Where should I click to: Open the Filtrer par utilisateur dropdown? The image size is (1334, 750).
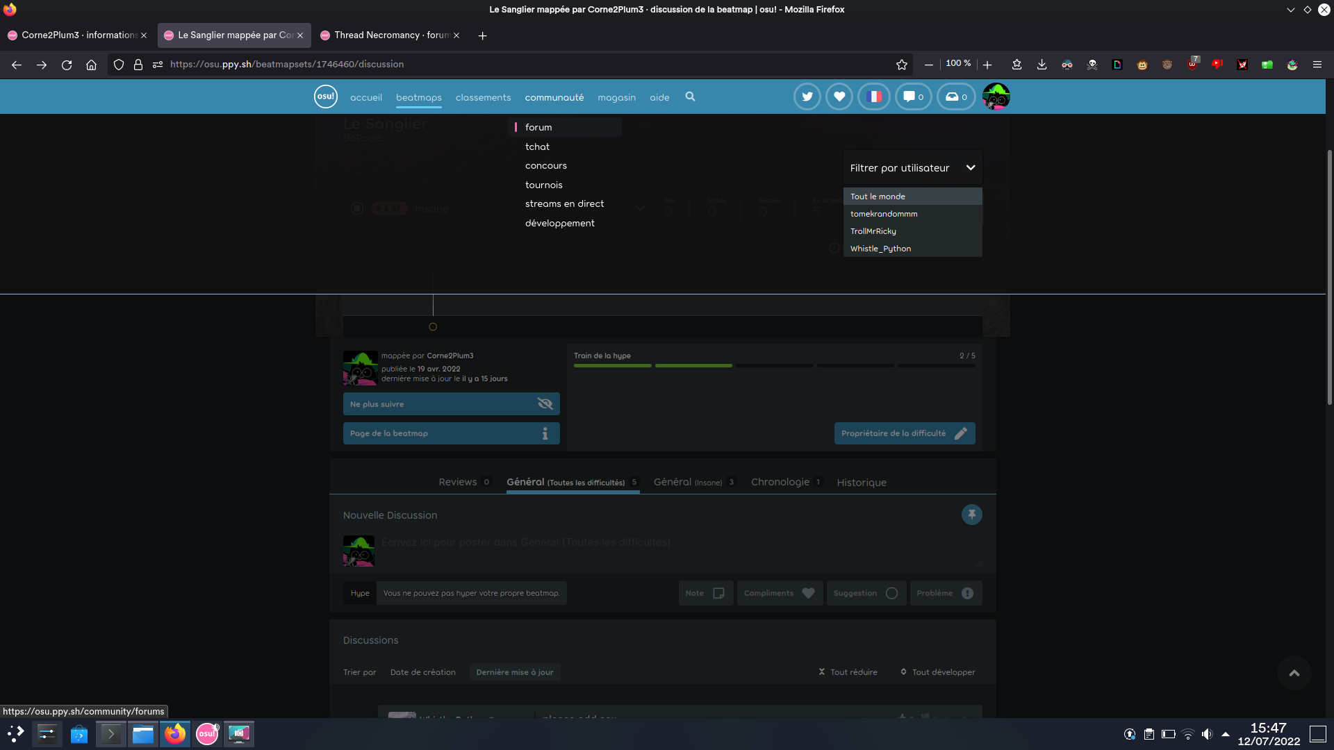point(912,167)
